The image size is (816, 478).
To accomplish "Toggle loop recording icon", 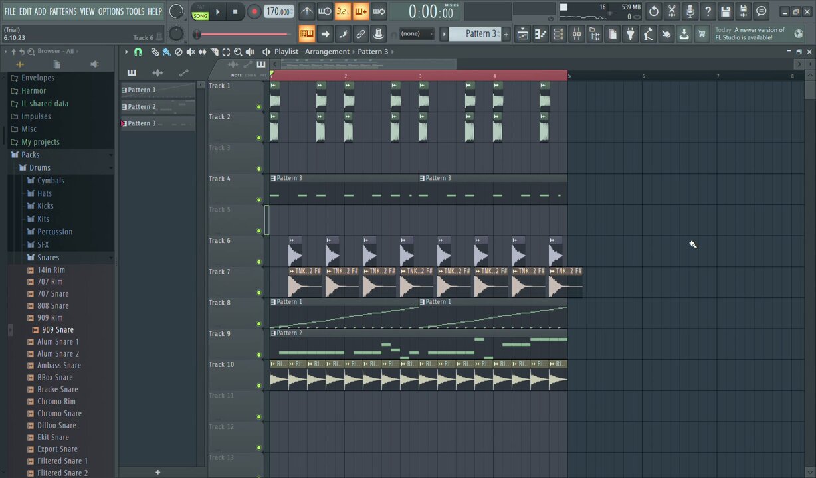I will point(378,11).
